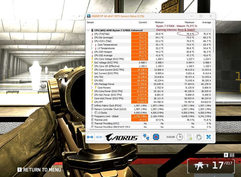Image resolution: width=241 pixels, height=177 pixels.
Task: Click the ammo bullets icon in game HUD
Action: pos(232,155)
